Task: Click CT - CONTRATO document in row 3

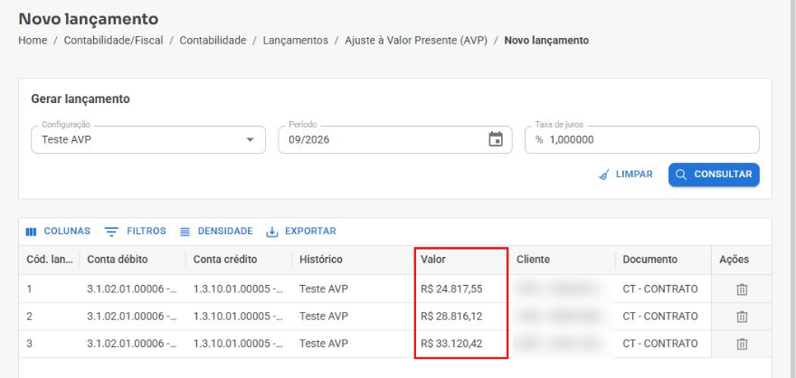Action: tap(663, 344)
